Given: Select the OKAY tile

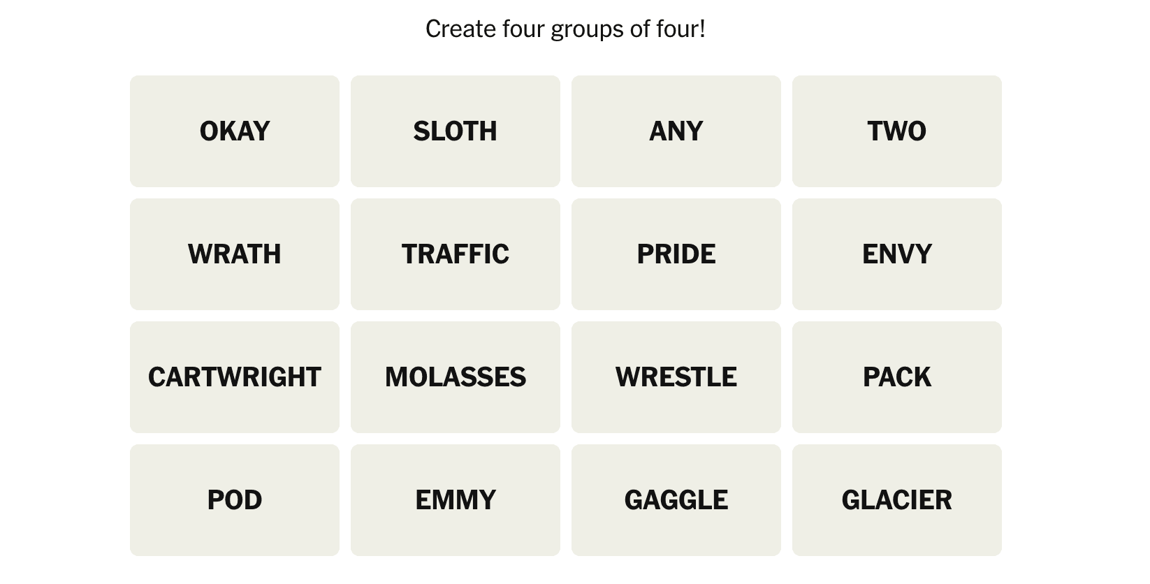Looking at the screenshot, I should [235, 131].
